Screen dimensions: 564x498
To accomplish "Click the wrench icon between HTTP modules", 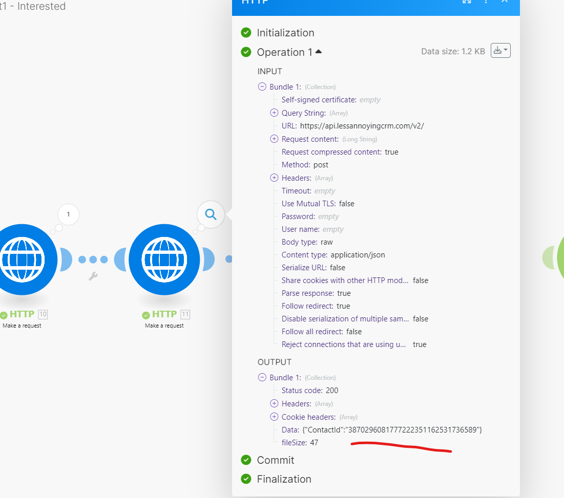I will coord(93,276).
